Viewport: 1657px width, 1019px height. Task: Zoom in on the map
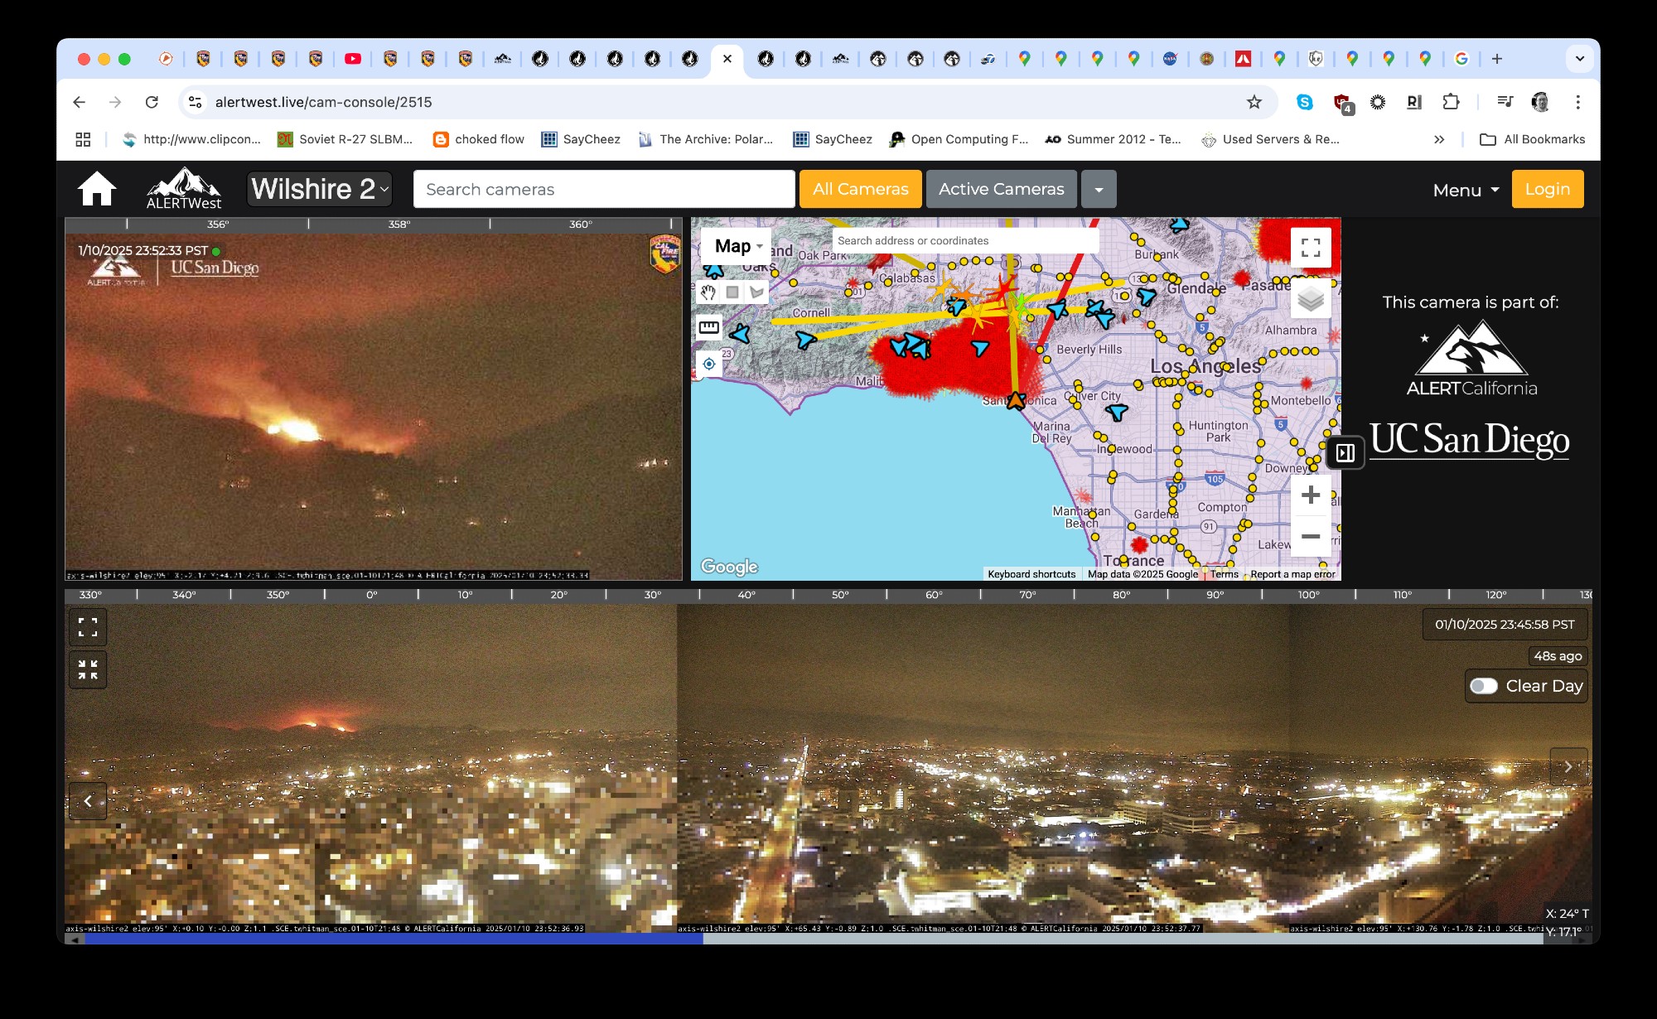click(x=1310, y=495)
